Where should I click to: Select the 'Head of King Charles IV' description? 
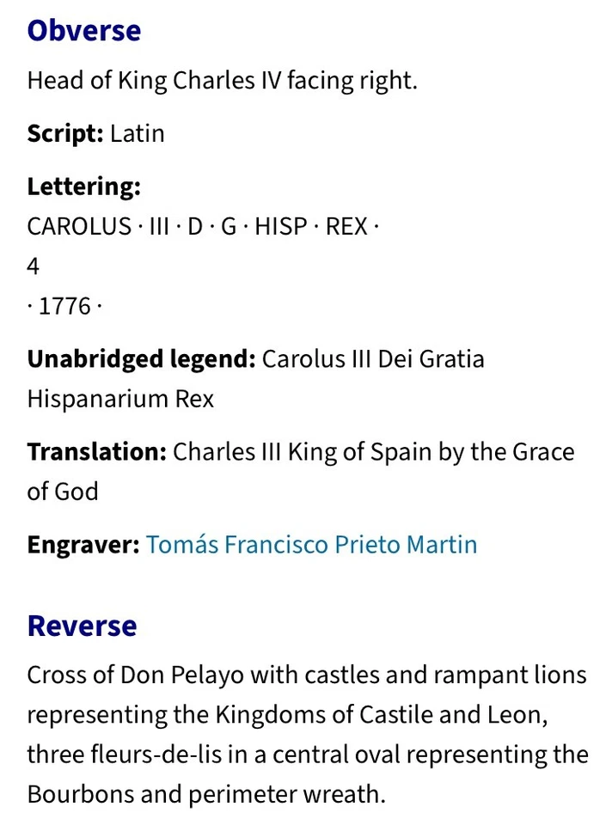pyautogui.click(x=222, y=81)
